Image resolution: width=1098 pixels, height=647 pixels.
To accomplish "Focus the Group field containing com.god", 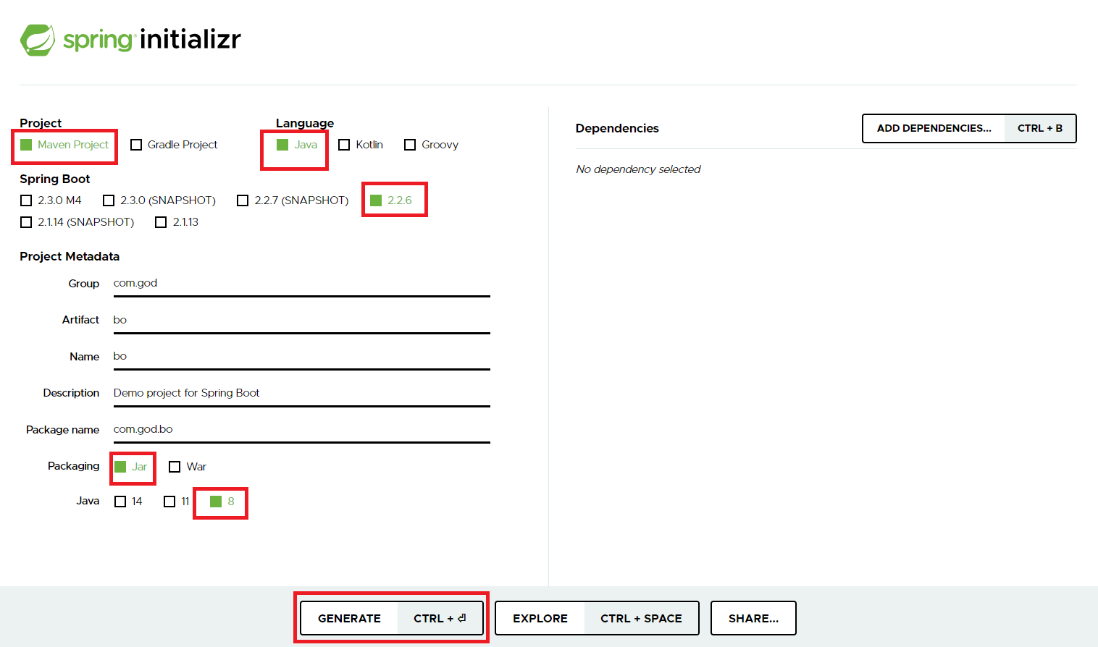I will click(301, 284).
